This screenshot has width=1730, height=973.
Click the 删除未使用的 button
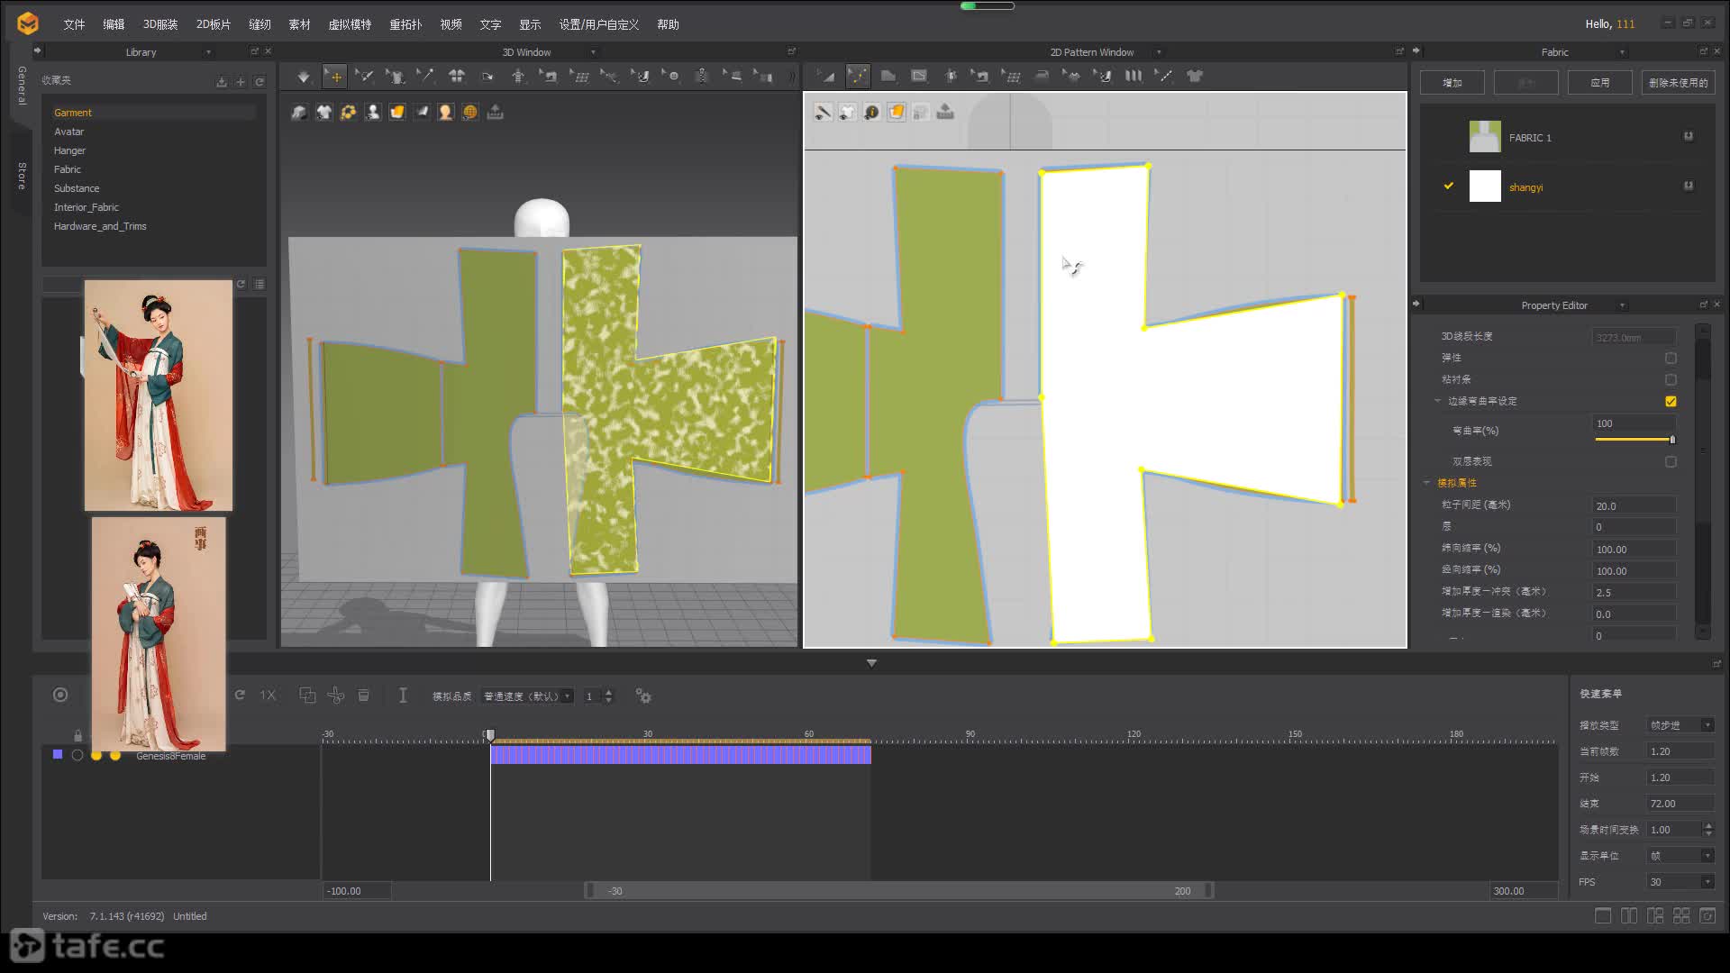coord(1678,82)
